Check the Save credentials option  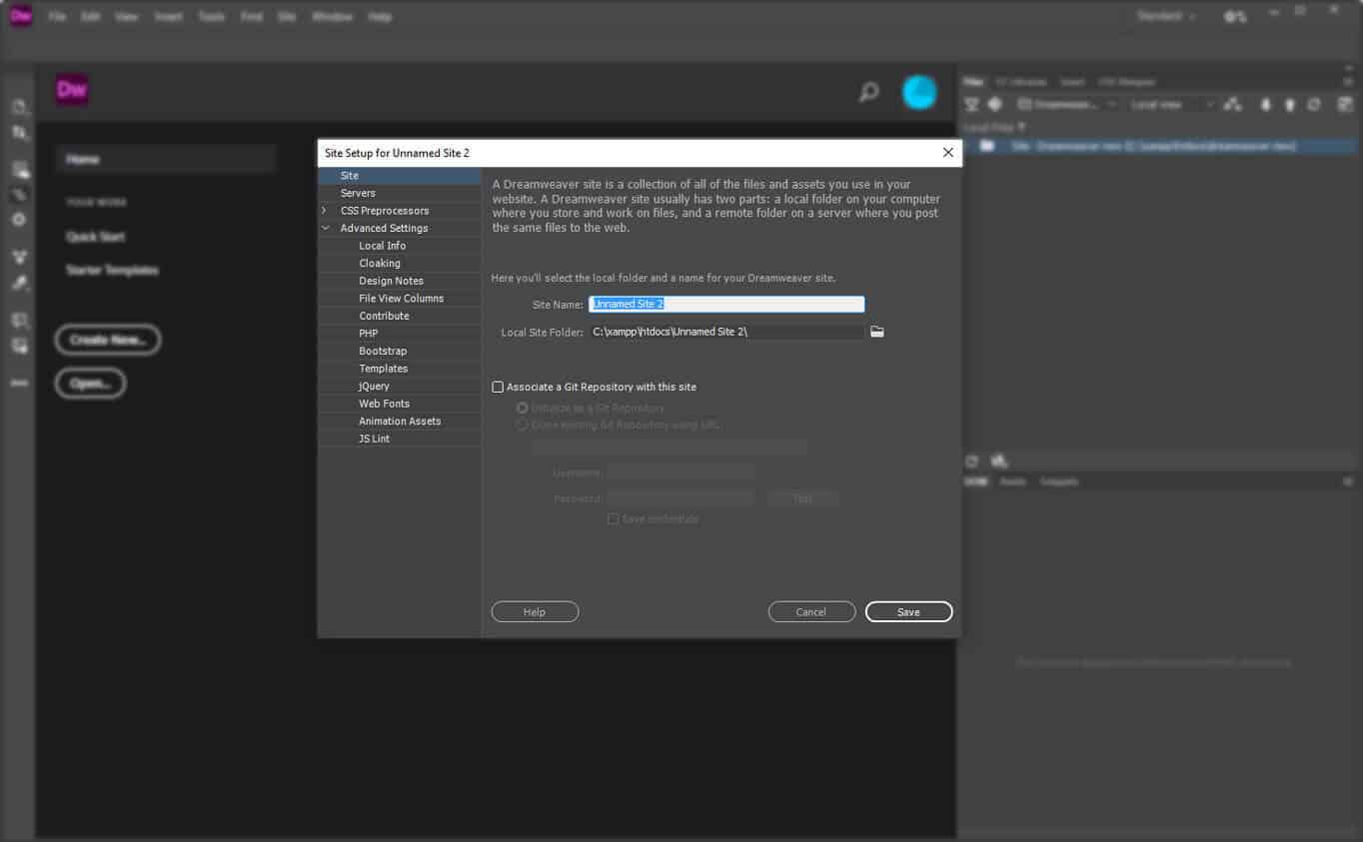click(613, 518)
